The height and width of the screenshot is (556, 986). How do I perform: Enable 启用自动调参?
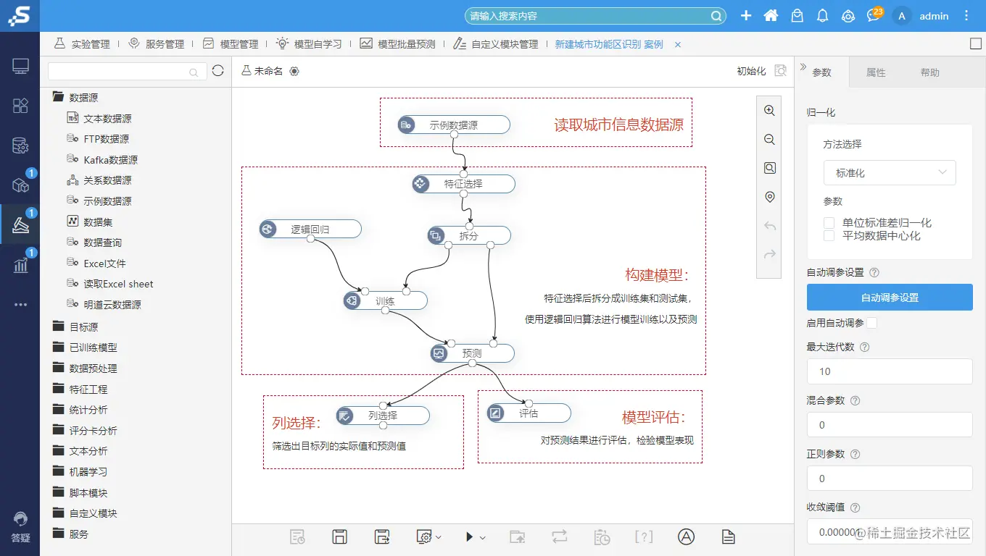tap(872, 323)
